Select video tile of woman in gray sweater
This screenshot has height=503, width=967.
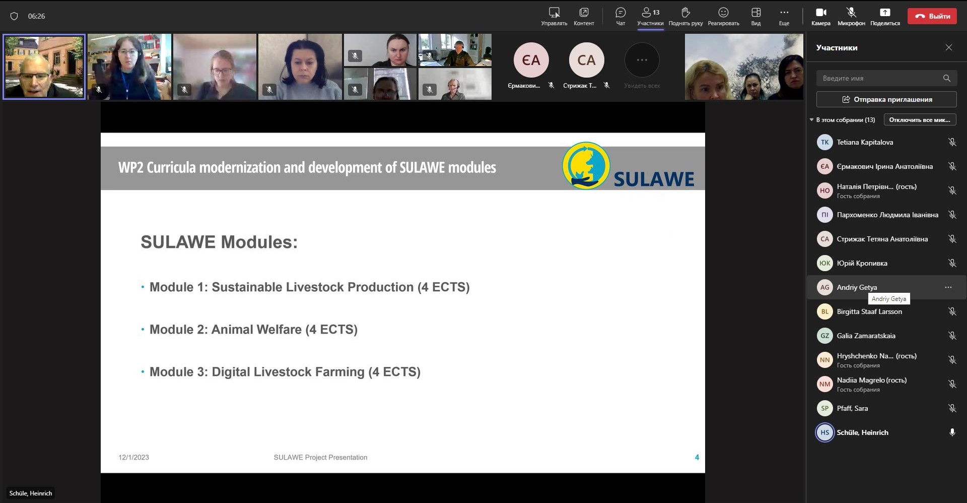click(x=300, y=67)
